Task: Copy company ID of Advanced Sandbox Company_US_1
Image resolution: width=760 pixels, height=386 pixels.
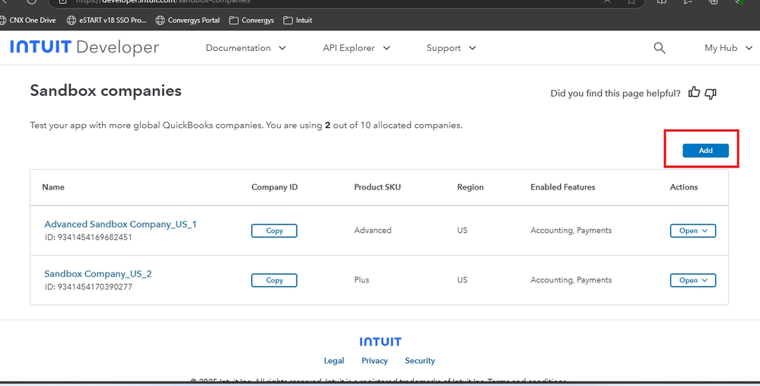Action: pos(274,231)
